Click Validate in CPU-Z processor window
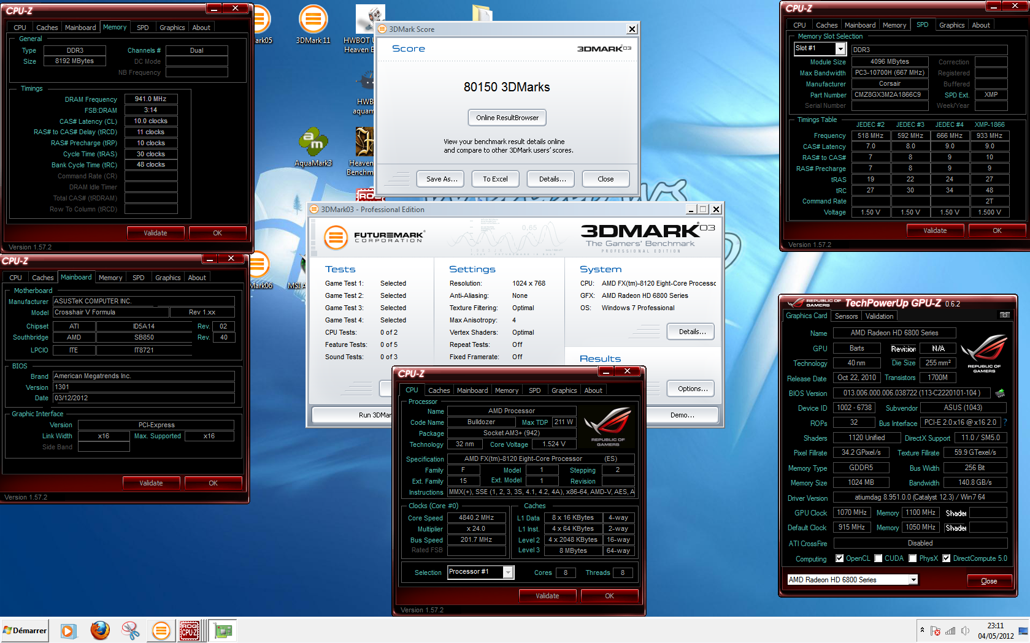 pos(547,596)
